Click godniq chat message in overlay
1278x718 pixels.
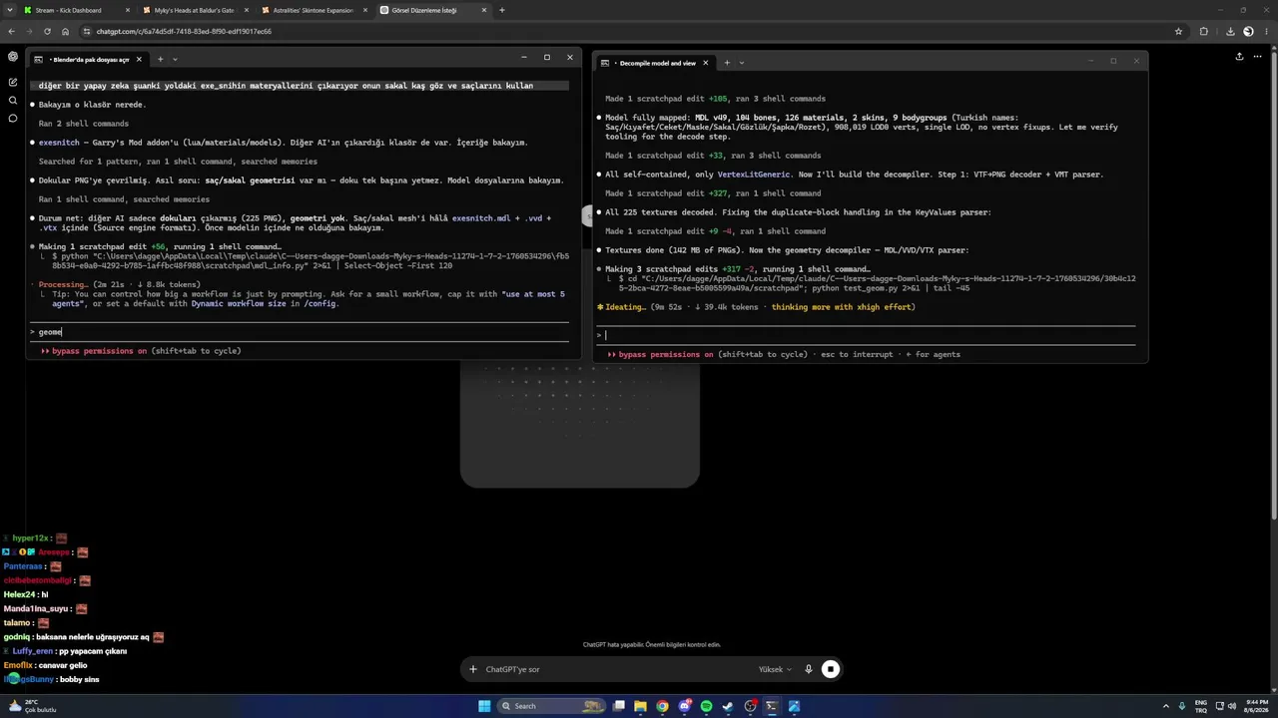(83, 636)
